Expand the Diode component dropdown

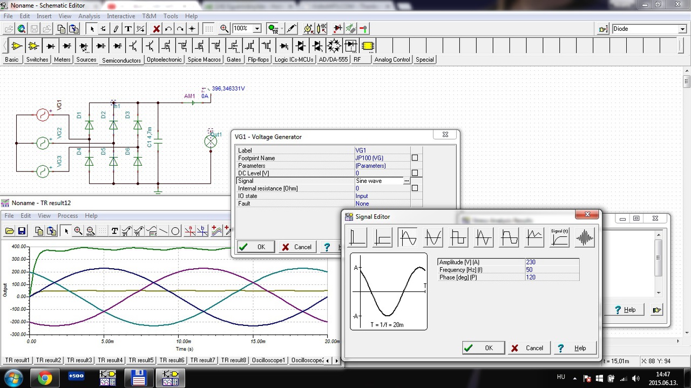[x=682, y=29]
